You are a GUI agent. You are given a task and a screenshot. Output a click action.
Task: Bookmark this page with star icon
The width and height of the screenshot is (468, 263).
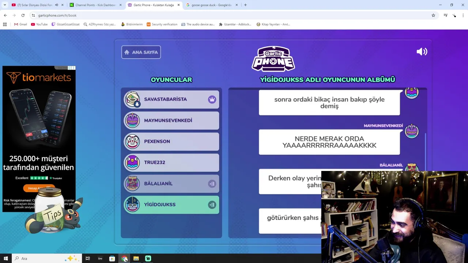pos(433,15)
